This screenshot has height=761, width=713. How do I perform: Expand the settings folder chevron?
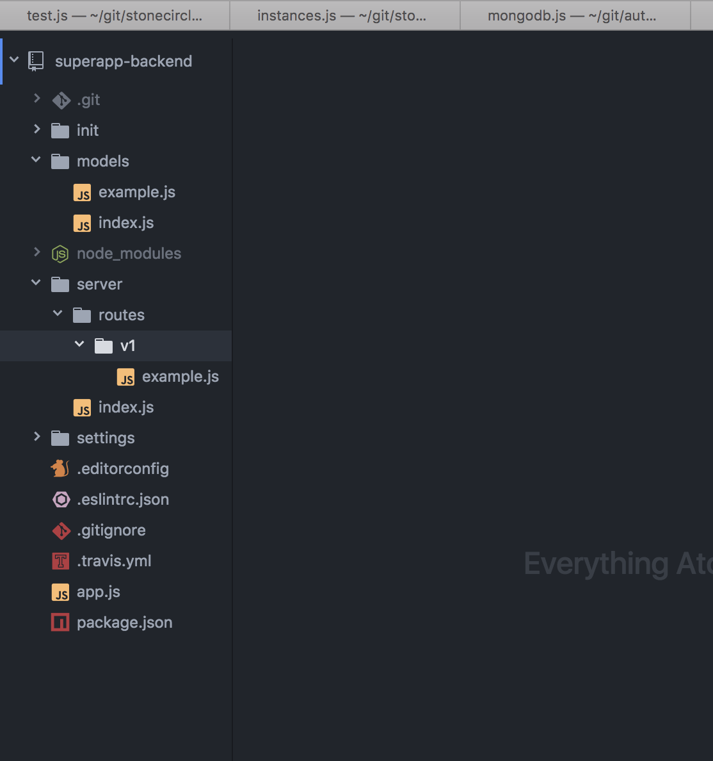[x=37, y=436]
